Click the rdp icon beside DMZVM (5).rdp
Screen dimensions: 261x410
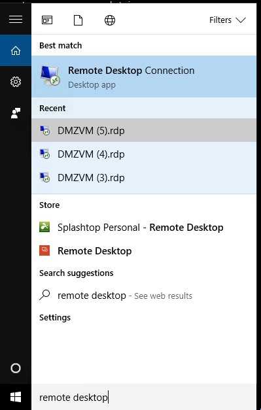coord(44,130)
